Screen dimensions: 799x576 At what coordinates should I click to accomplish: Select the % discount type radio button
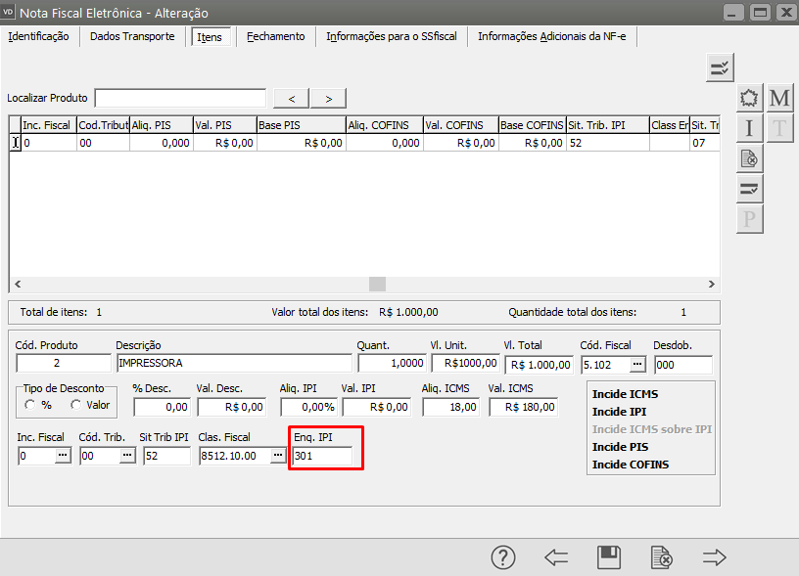pos(31,405)
